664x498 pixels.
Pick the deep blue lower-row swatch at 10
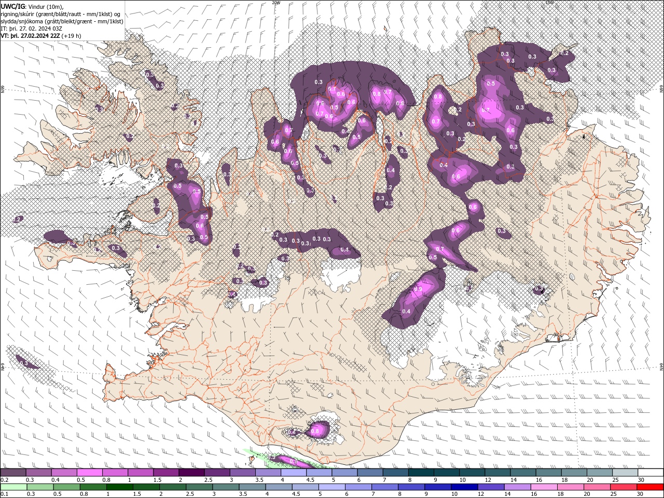(x=465, y=487)
